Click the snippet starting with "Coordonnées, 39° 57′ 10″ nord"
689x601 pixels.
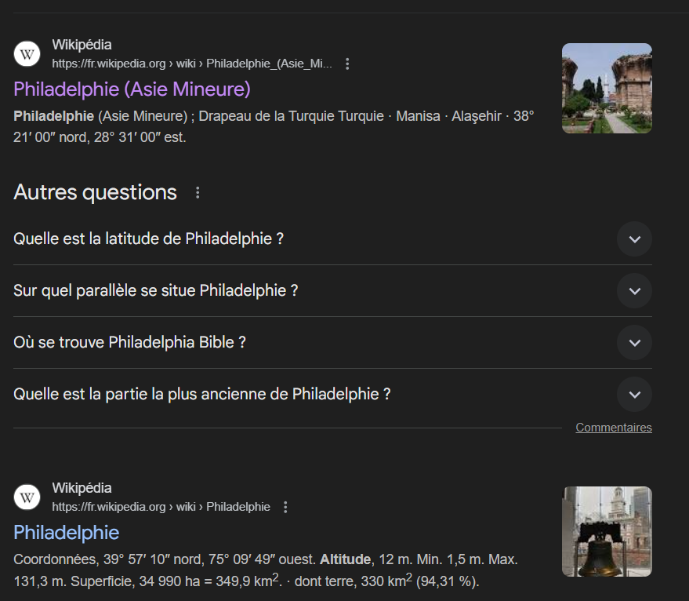[x=266, y=570]
